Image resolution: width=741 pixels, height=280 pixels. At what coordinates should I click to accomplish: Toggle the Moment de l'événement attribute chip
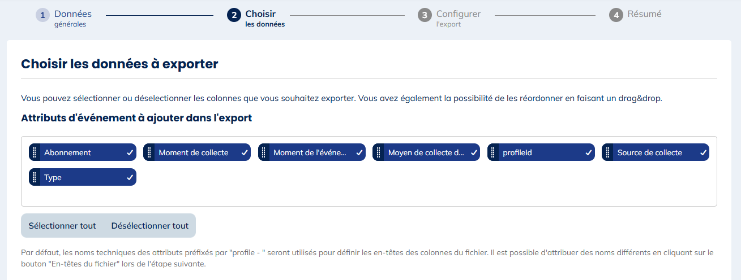click(311, 152)
